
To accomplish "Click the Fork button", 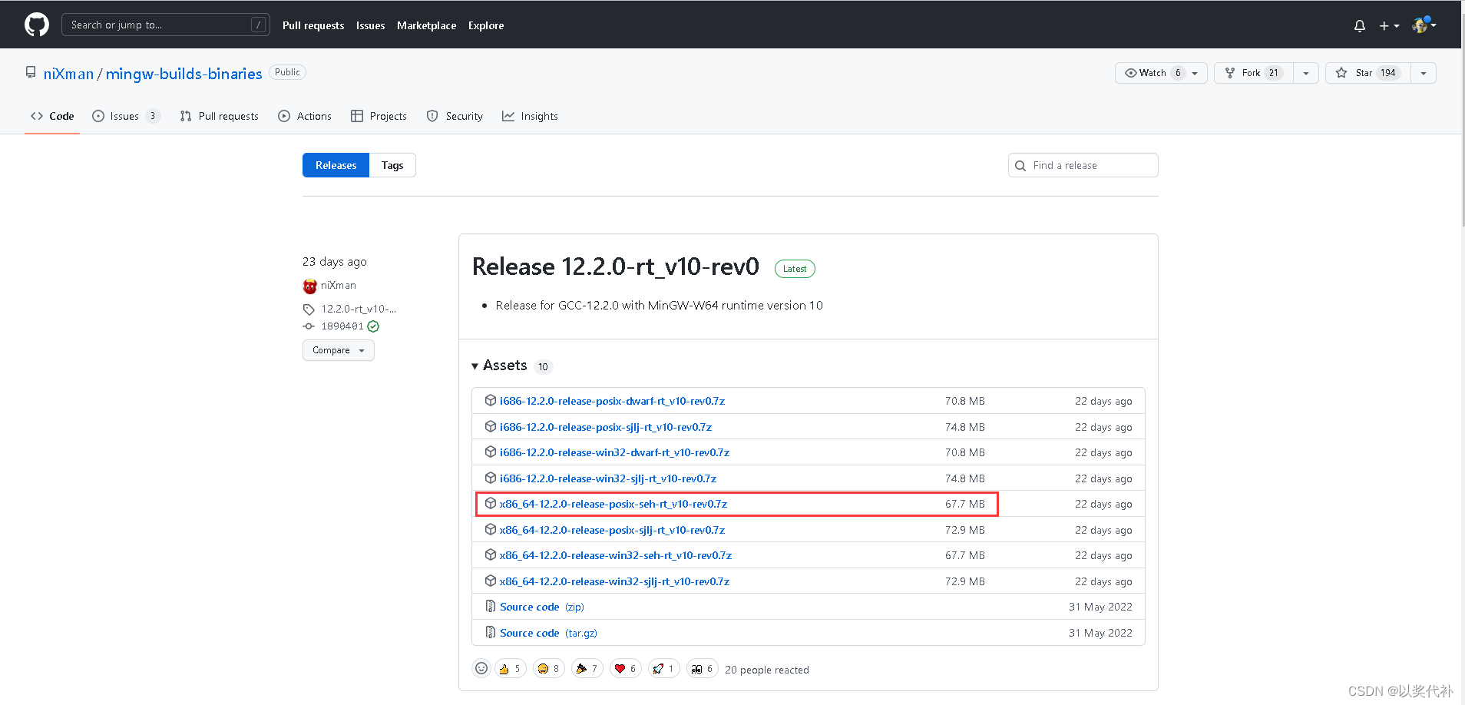I will pyautogui.click(x=1253, y=73).
